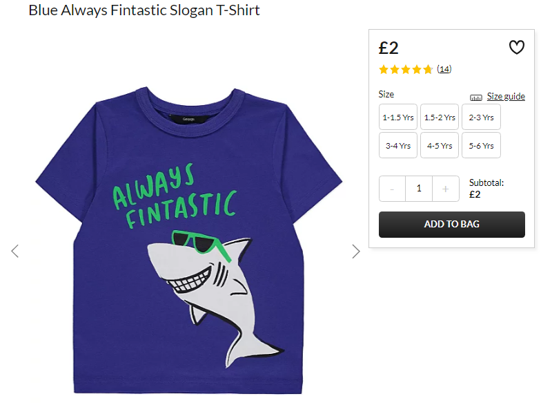Increase quantity with the plus button
Image resolution: width=541 pixels, height=414 pixels.
[446, 189]
